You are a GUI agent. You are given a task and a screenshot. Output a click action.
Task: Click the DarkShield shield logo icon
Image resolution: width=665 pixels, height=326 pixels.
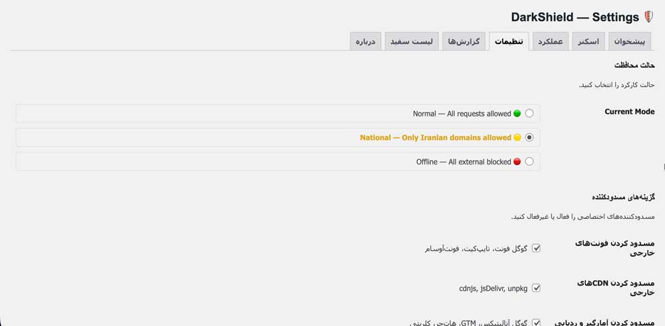click(649, 17)
